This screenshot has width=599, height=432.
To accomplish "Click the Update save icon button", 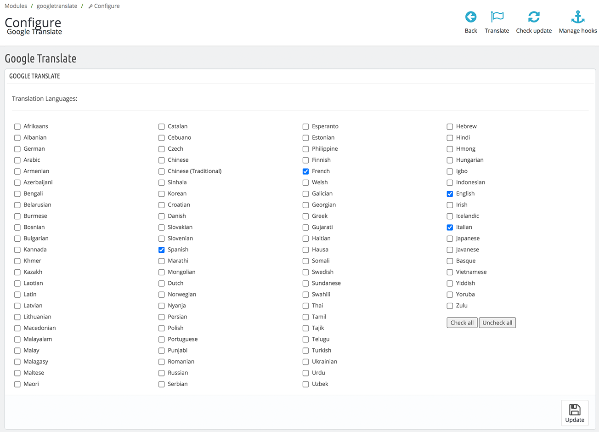I will coord(575,413).
